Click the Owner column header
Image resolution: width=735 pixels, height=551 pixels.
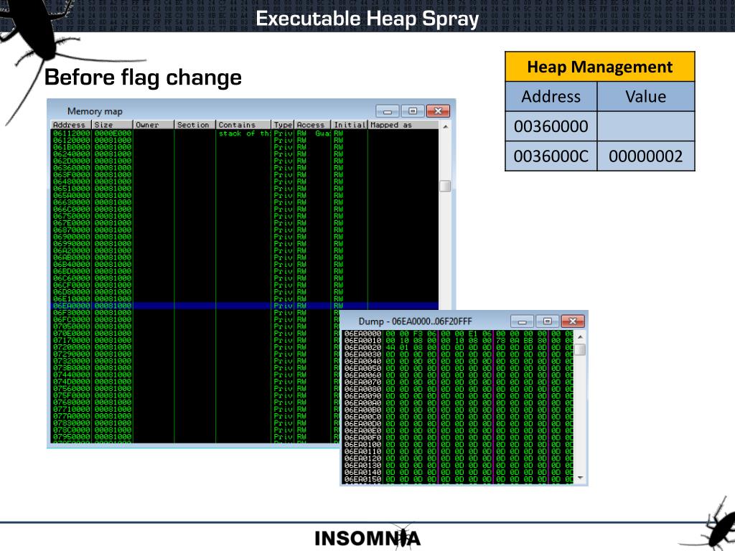click(154, 125)
